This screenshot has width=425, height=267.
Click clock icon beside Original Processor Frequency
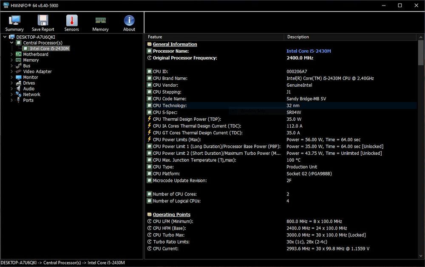pos(149,58)
